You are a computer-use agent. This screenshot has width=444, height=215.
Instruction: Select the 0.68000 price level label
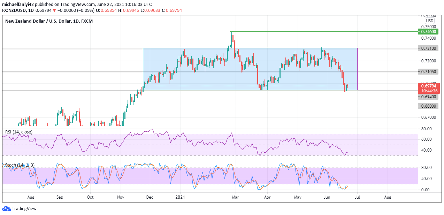[428, 106]
